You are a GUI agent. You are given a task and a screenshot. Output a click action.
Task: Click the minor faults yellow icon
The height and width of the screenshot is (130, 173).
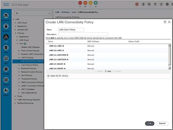(x=90, y=3)
